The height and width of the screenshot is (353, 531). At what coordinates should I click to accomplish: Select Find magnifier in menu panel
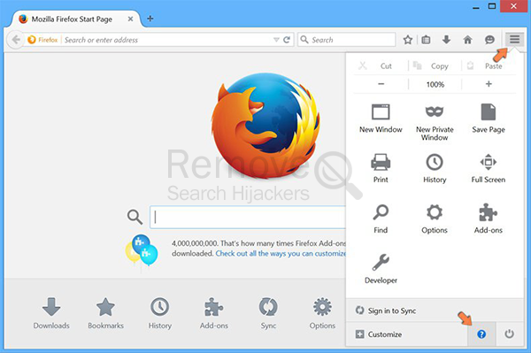tap(381, 219)
